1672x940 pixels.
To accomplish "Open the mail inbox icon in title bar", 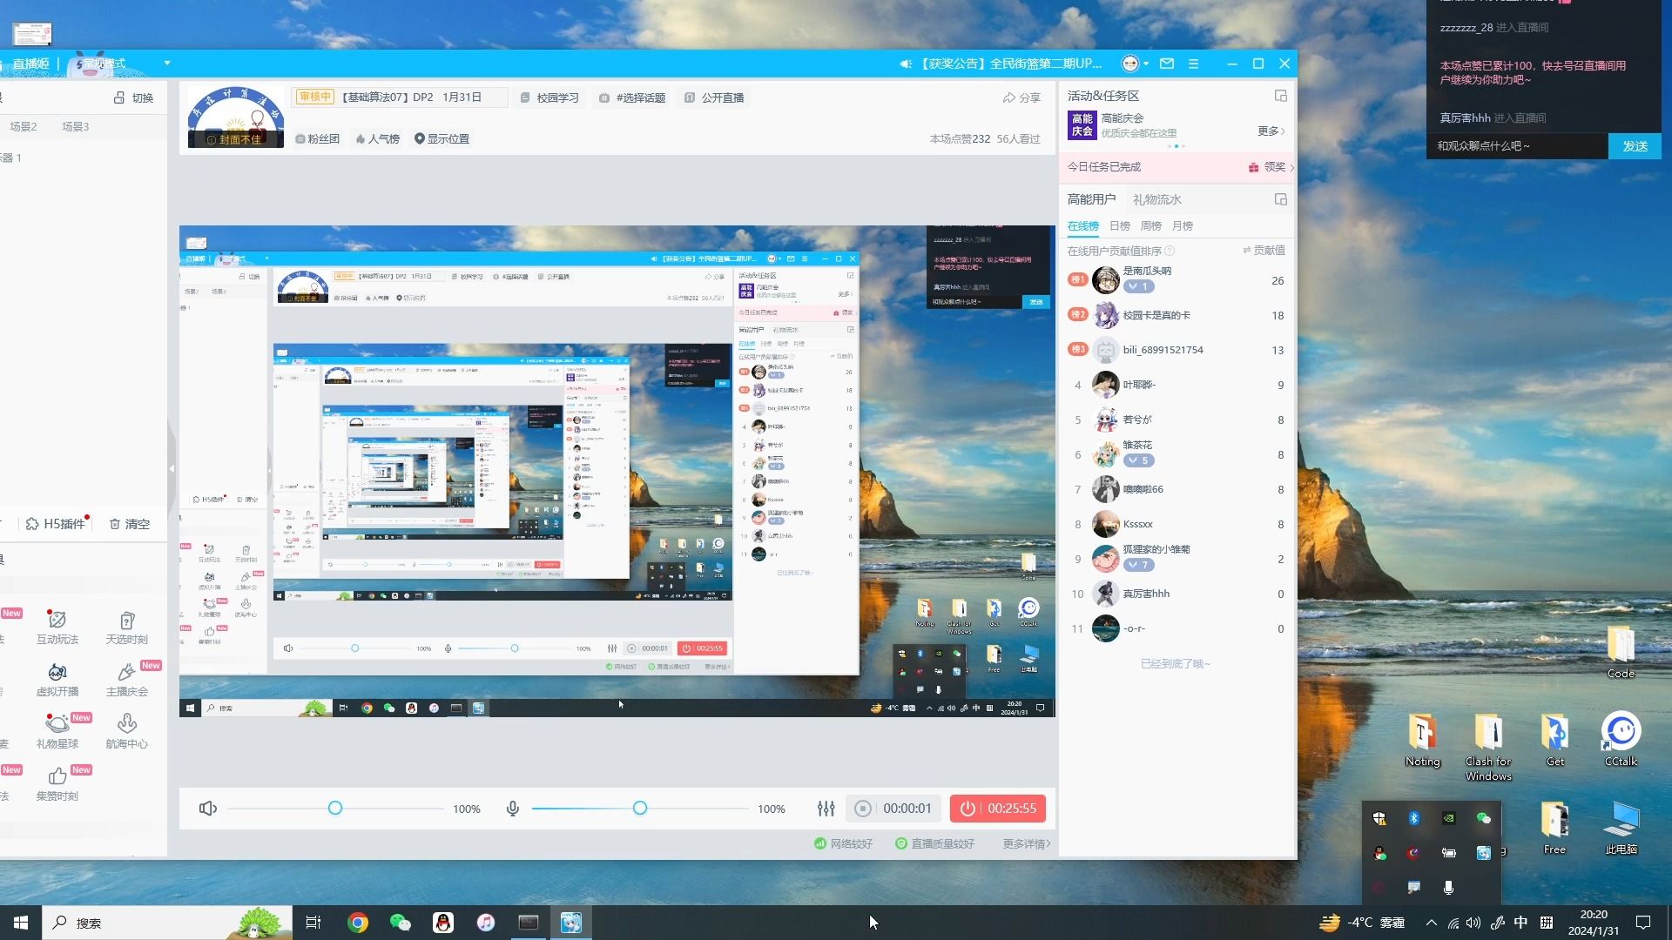I will pos(1167,64).
